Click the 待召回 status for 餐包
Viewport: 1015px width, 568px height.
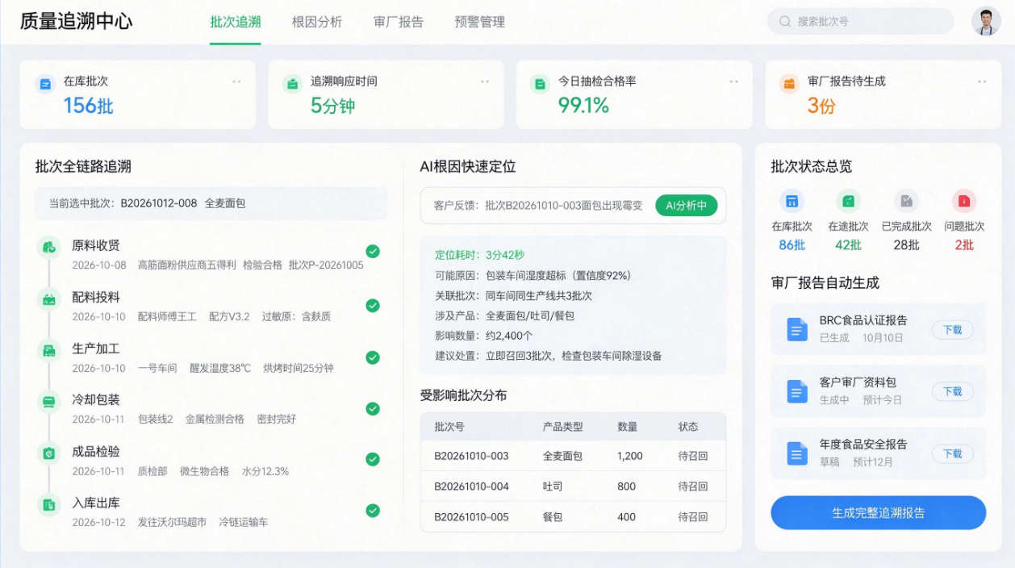693,517
